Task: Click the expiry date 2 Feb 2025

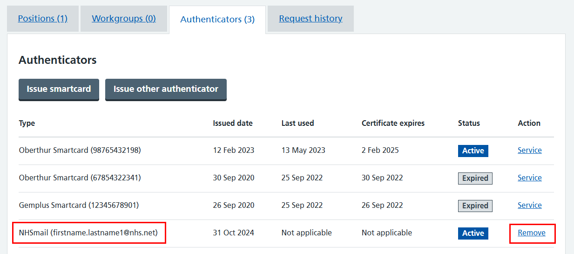Action: coord(380,150)
